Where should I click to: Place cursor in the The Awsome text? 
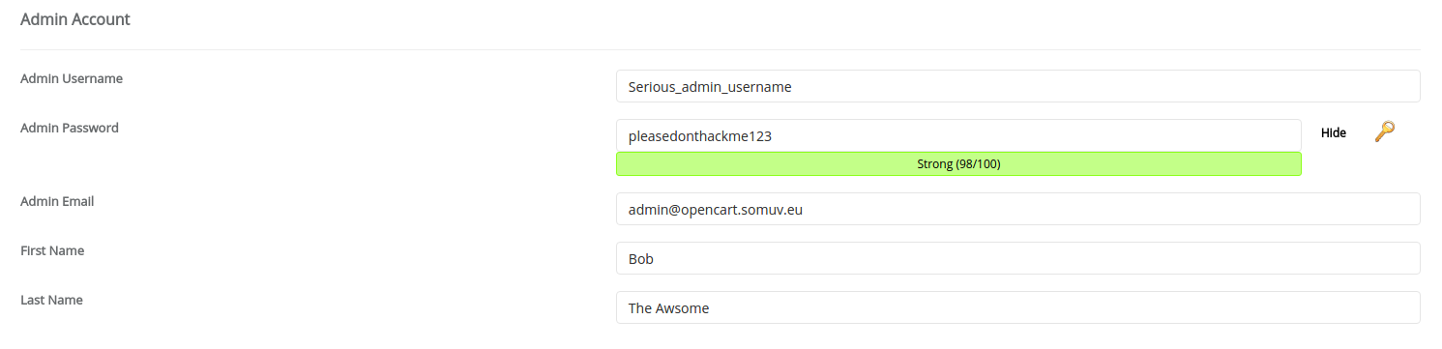[x=669, y=308]
